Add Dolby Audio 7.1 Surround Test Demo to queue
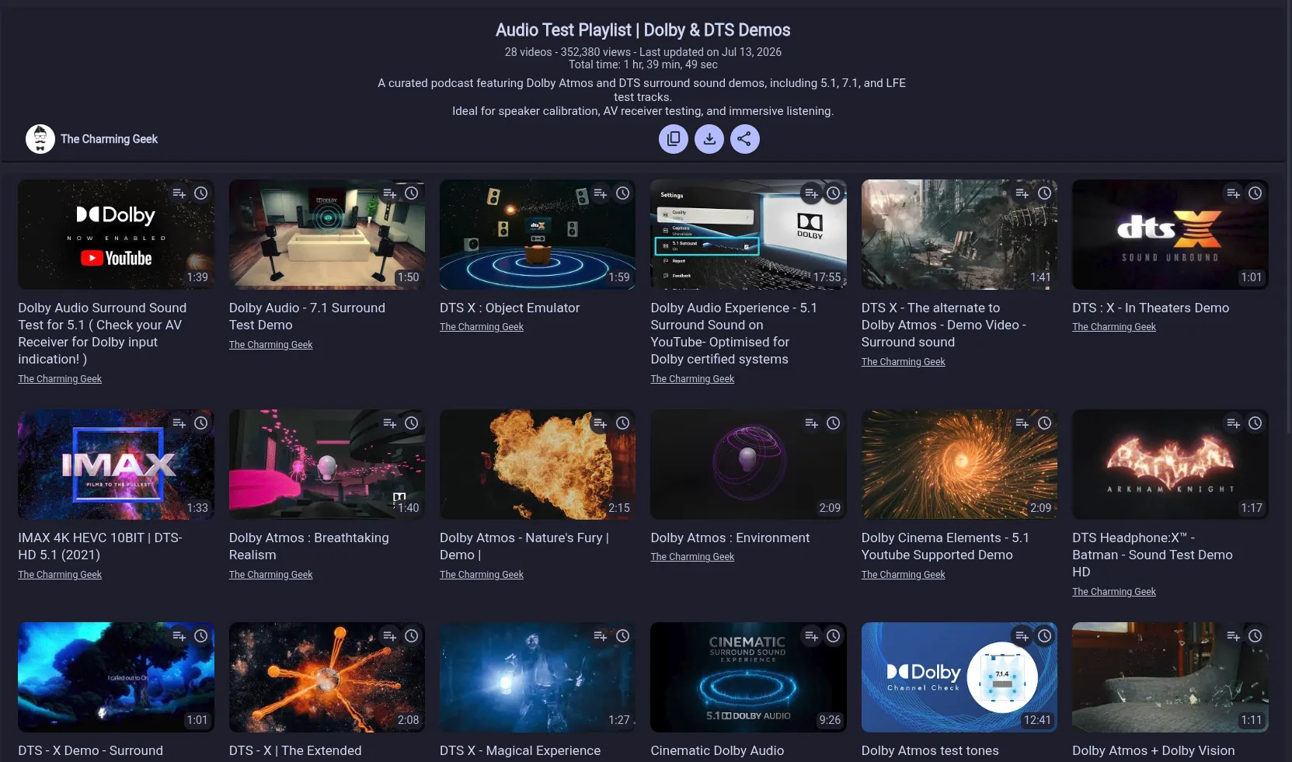 click(x=390, y=193)
